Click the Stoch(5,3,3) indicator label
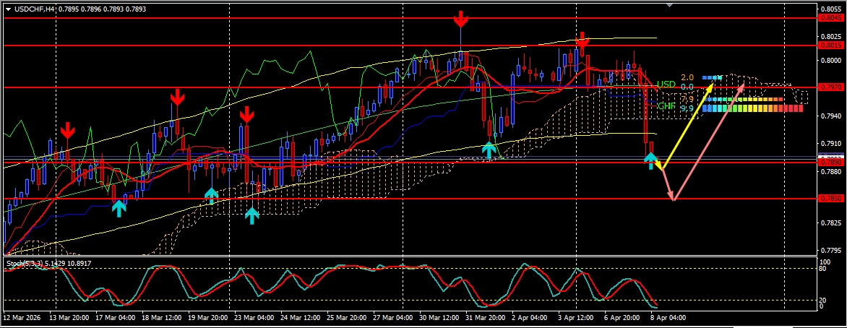 coord(24,263)
